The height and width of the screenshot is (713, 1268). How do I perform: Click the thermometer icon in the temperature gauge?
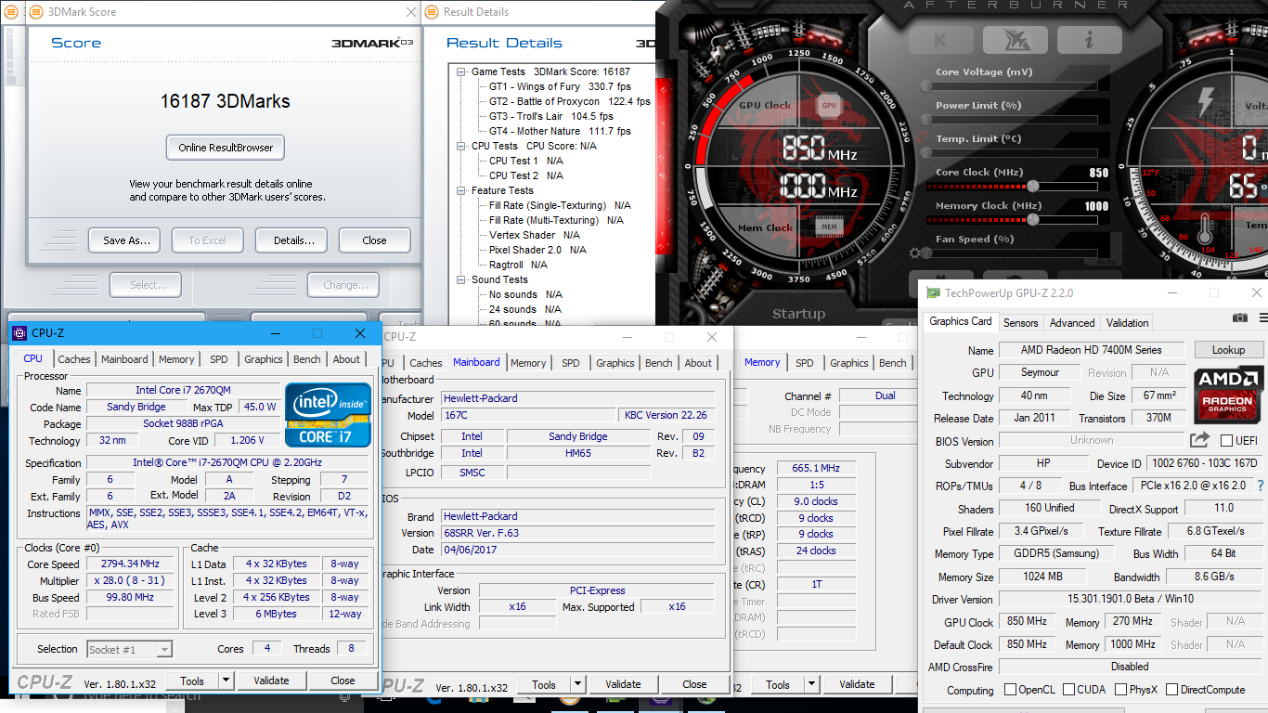1206,229
